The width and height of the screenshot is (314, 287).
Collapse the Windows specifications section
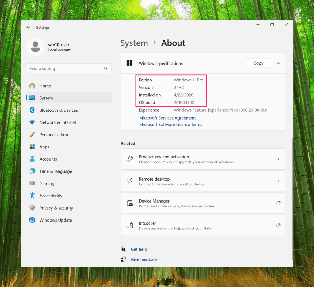point(278,63)
